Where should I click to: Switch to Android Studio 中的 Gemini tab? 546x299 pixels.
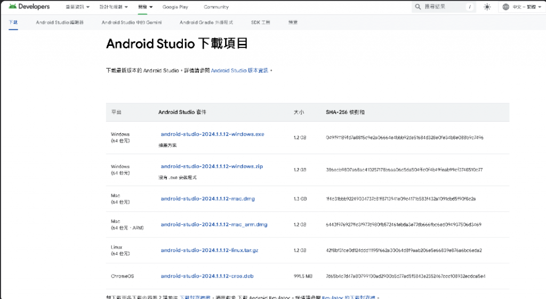(132, 22)
